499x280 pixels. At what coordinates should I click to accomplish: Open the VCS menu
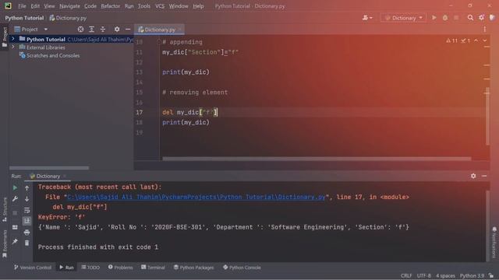pyautogui.click(x=160, y=6)
